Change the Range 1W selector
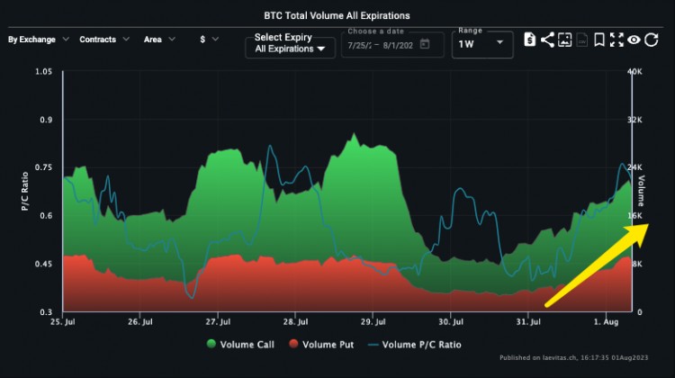This screenshot has width=675, height=378. click(484, 43)
